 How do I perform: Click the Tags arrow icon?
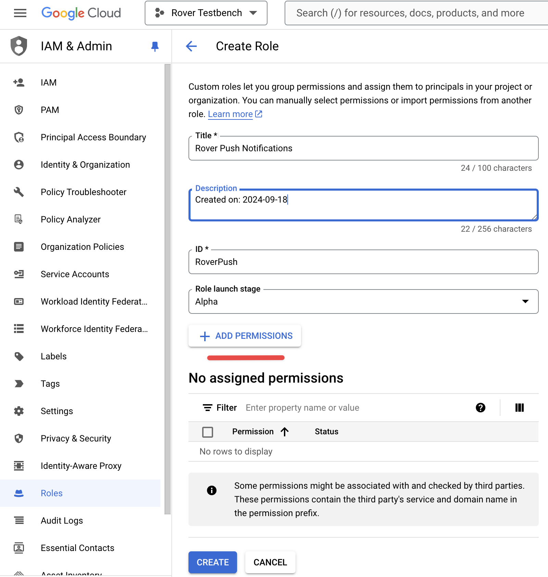pos(19,384)
